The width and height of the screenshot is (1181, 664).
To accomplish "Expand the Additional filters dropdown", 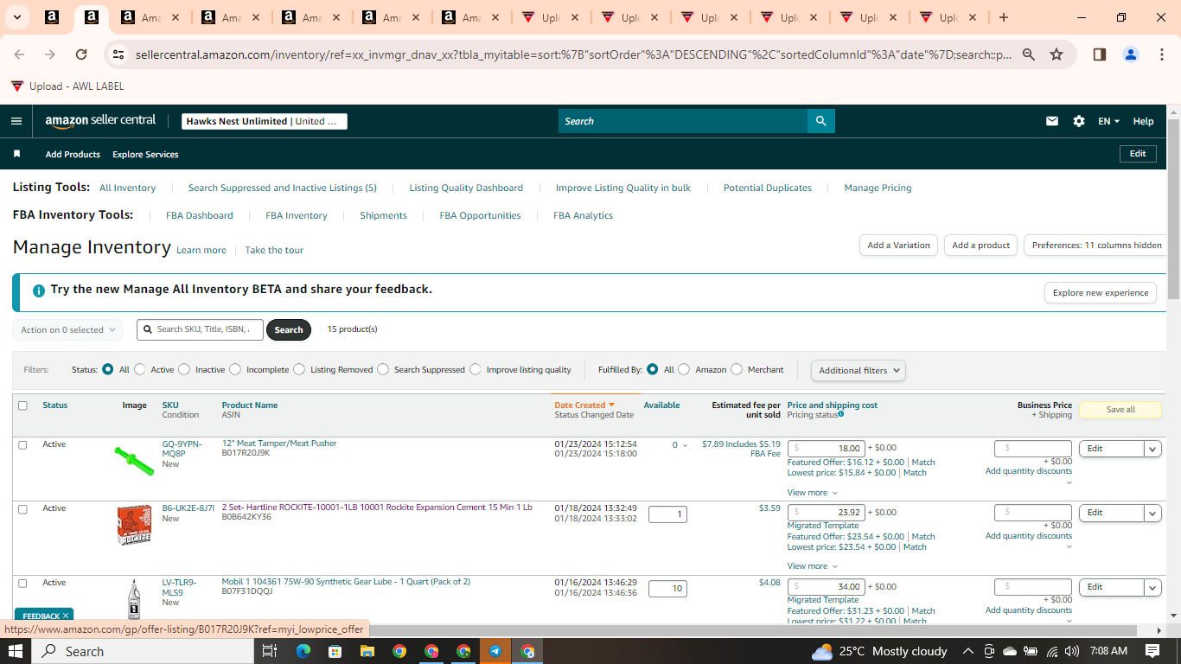I will pyautogui.click(x=859, y=370).
